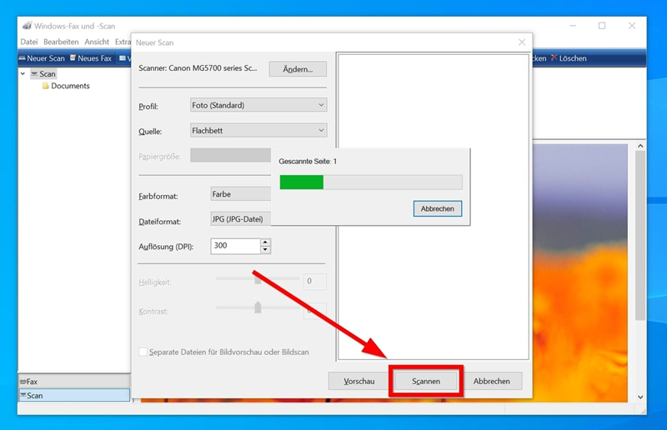This screenshot has height=430, width=667.
Task: Click the Neuer Scan toolbar icon
Action: click(x=23, y=58)
